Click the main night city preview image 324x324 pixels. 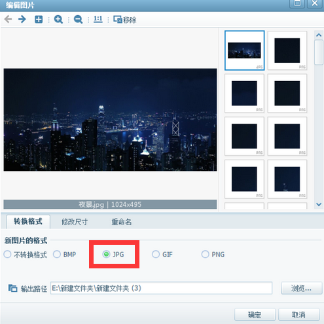tap(110, 120)
